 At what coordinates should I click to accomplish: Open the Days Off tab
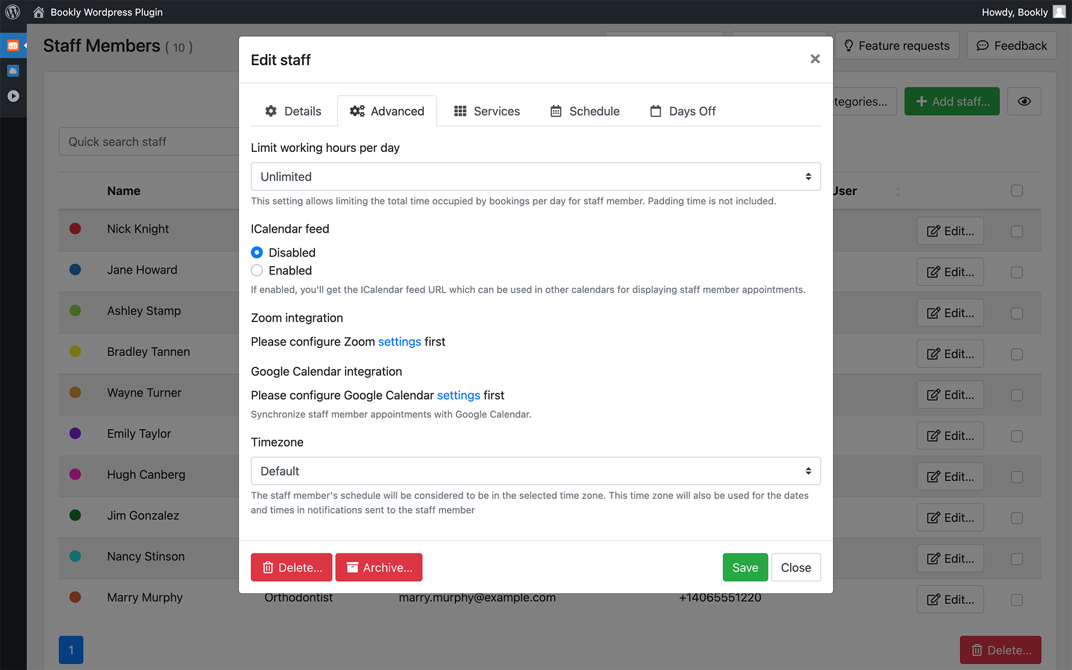[x=683, y=111]
